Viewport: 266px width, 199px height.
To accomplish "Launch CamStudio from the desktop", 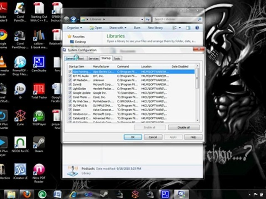I will point(39,64).
